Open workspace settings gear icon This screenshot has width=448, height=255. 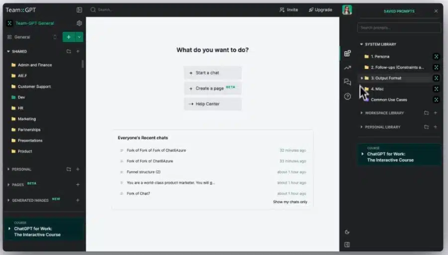(79, 23)
